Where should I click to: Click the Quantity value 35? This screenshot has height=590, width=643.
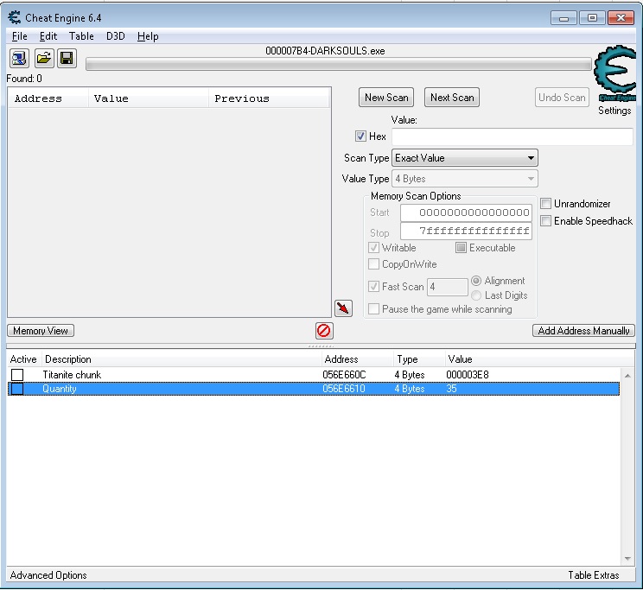(x=451, y=389)
